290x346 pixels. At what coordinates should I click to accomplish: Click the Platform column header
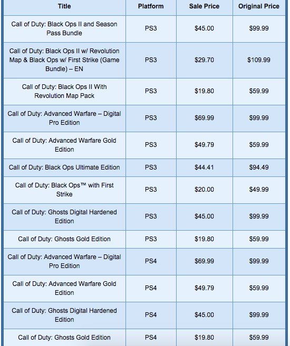pyautogui.click(x=151, y=6)
